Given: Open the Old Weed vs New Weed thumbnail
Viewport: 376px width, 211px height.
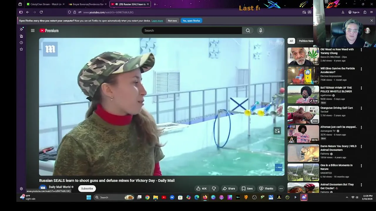Looking at the screenshot, I should pos(303,56).
